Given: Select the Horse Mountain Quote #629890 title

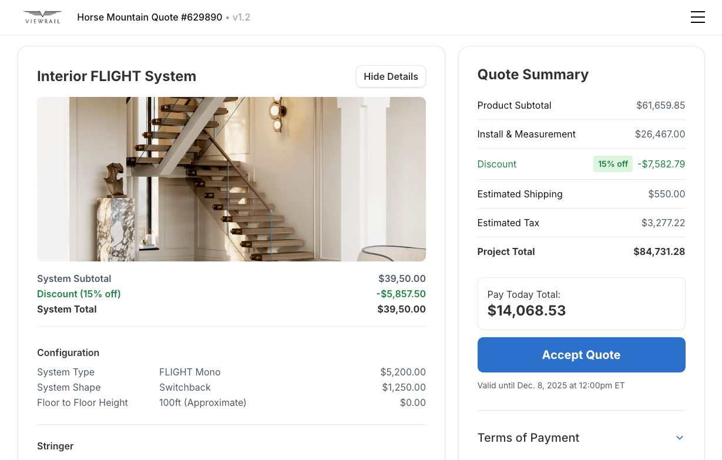Looking at the screenshot, I should [149, 18].
